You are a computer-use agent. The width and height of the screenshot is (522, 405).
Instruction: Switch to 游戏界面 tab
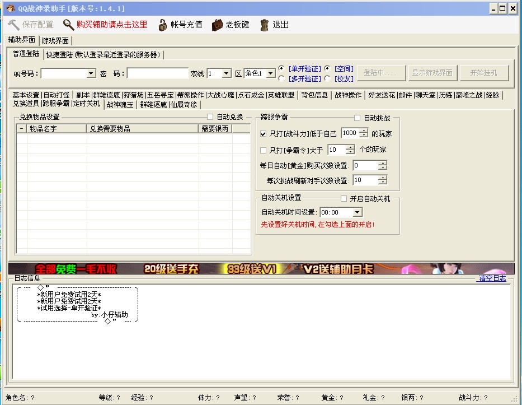pos(55,41)
